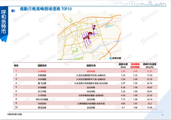Click the 高峰行车速度 (km/h) column header
This screenshot has height=120, width=171.
(x=150, y=66)
